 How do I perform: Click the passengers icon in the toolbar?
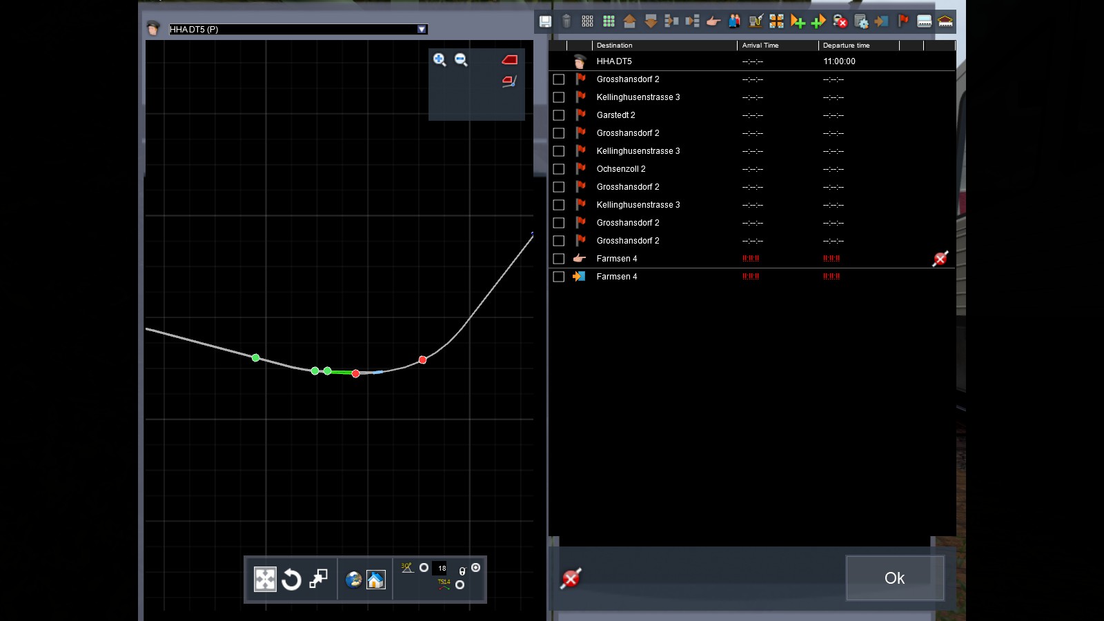tap(734, 21)
